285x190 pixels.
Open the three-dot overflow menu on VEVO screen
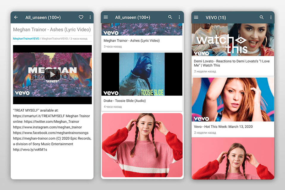pyautogui.click(x=271, y=18)
